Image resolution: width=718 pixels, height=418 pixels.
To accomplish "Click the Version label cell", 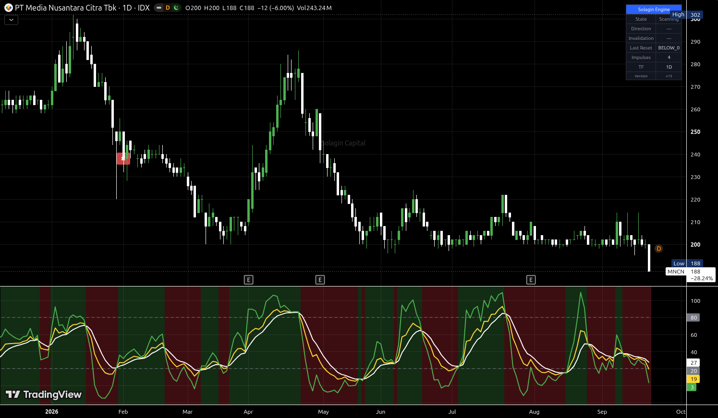I will 641,76.
